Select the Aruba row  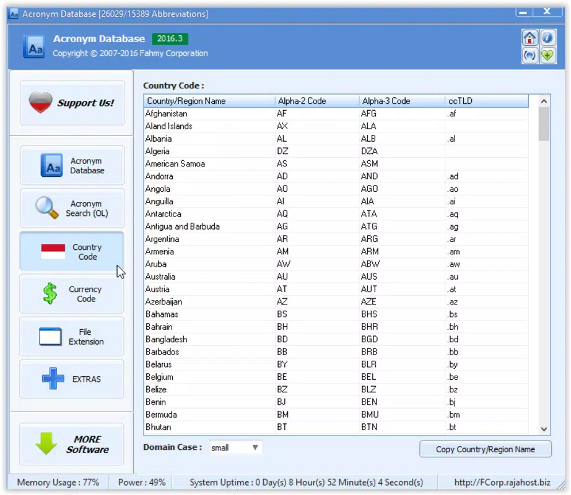pos(336,264)
